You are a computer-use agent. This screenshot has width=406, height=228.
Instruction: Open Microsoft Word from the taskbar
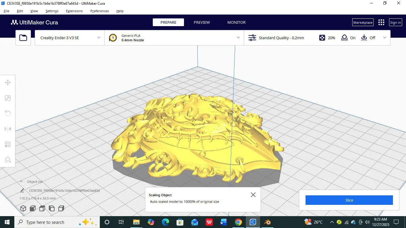pyautogui.click(x=224, y=222)
